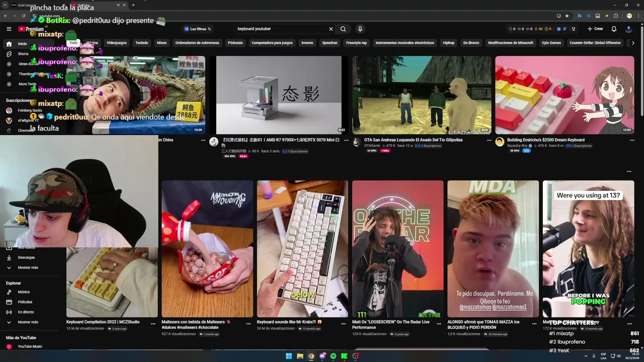Select the Teclado chip
The image size is (644, 362).
click(141, 43)
